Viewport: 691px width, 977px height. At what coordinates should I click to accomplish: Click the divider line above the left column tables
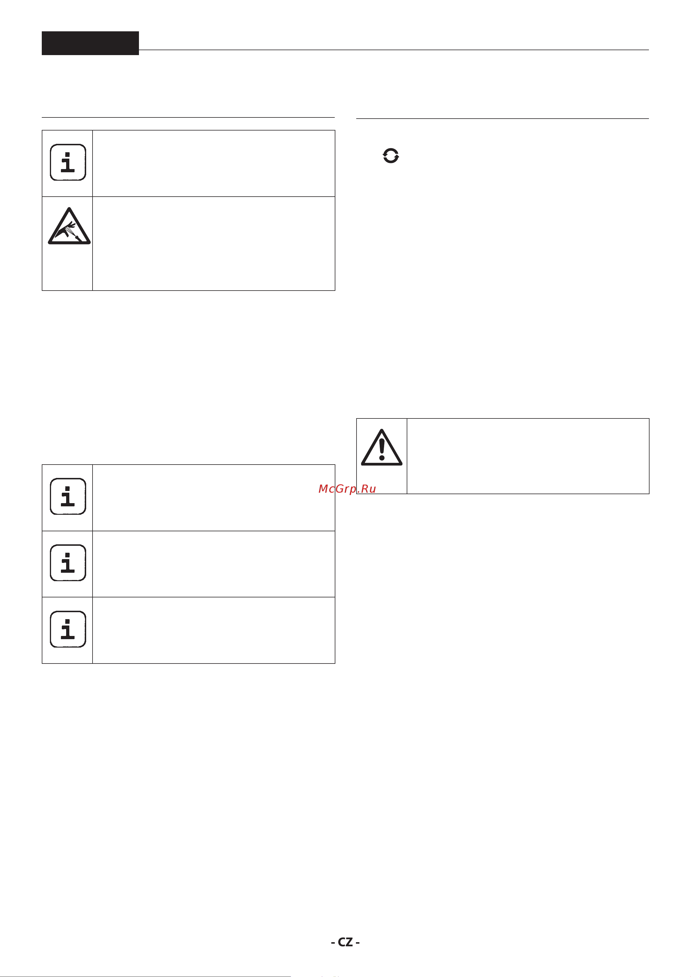click(188, 117)
